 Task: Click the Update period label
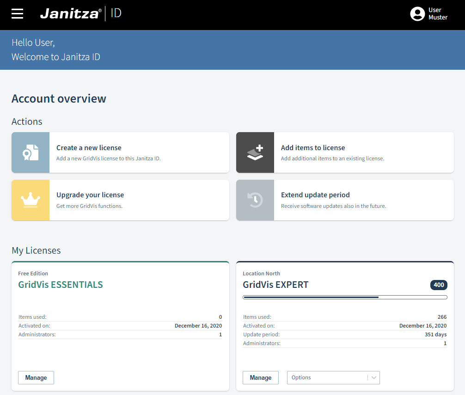click(x=261, y=334)
